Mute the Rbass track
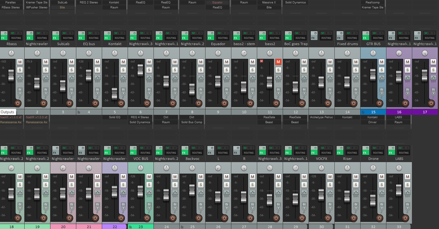 (20, 62)
